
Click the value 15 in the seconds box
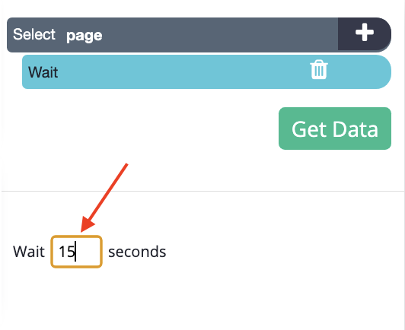(x=66, y=252)
